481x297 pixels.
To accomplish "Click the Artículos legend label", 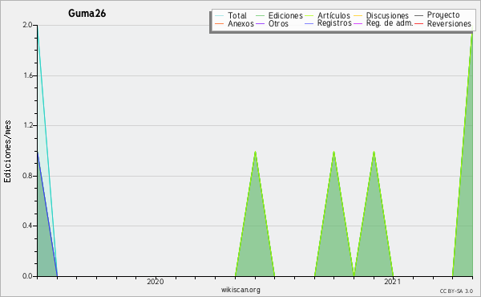I will pos(333,15).
